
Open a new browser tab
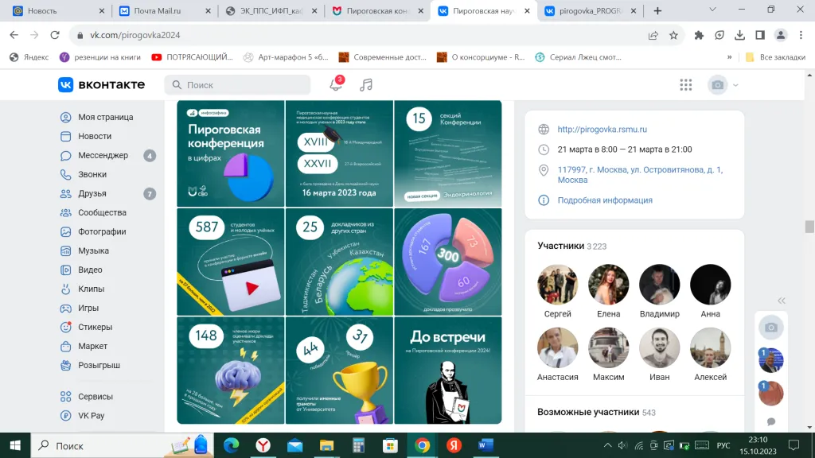point(657,11)
